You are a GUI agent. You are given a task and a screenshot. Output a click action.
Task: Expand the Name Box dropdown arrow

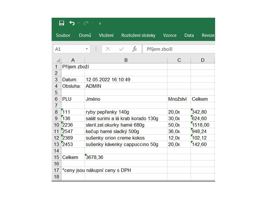(x=87, y=49)
